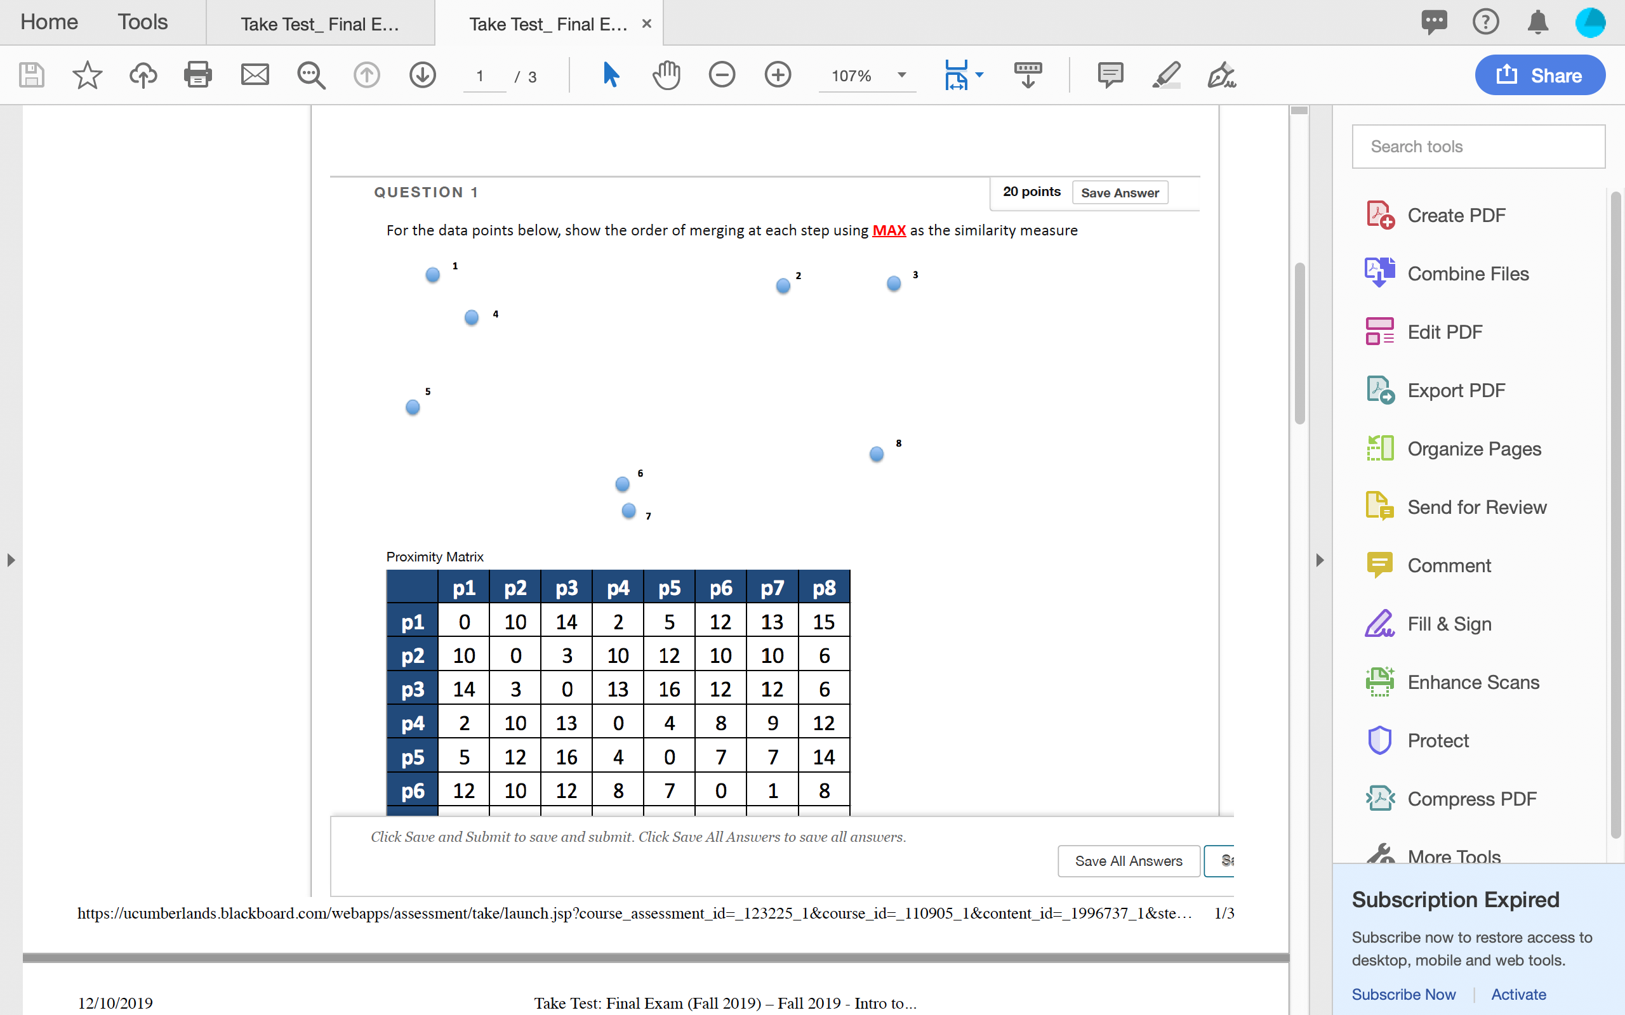Select the Hand pan tool

[666, 75]
